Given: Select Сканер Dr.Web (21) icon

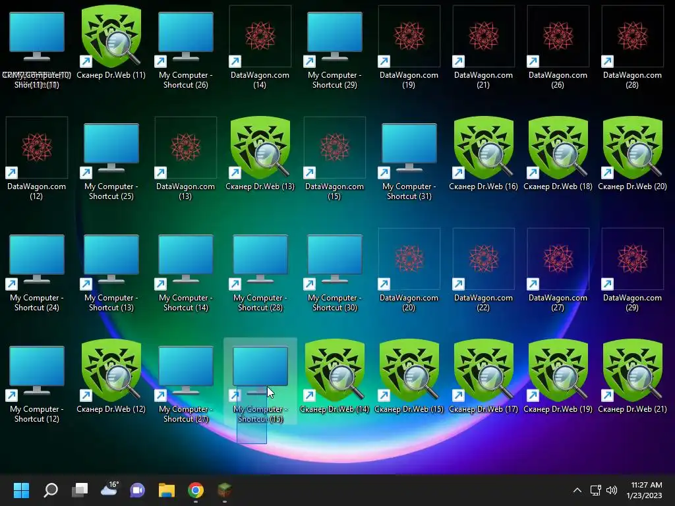Looking at the screenshot, I should click(632, 376).
